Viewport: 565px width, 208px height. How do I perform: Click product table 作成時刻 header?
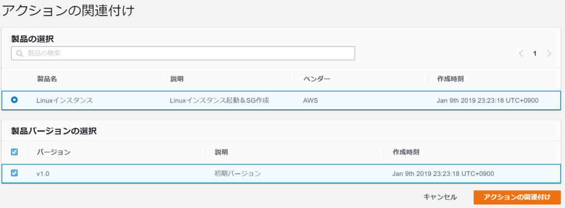(x=450, y=79)
